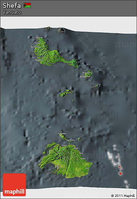Click the Vanuatu subtitle
137x199 pixels.
(12, 12)
